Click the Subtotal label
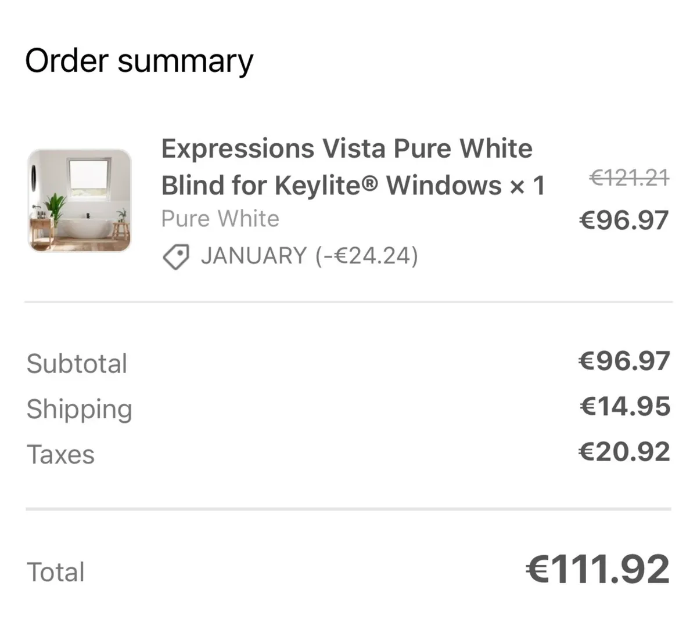This screenshot has width=697, height=619. pos(77,364)
